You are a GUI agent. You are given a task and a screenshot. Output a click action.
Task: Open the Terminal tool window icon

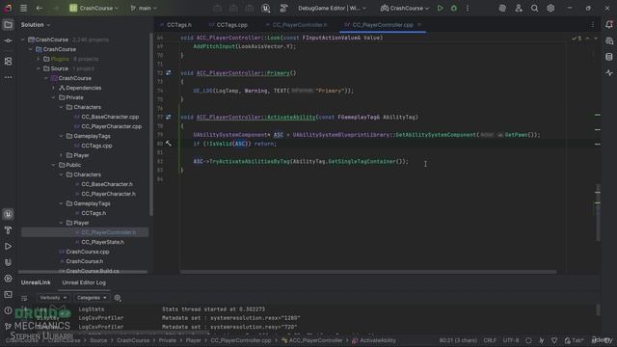(x=8, y=294)
